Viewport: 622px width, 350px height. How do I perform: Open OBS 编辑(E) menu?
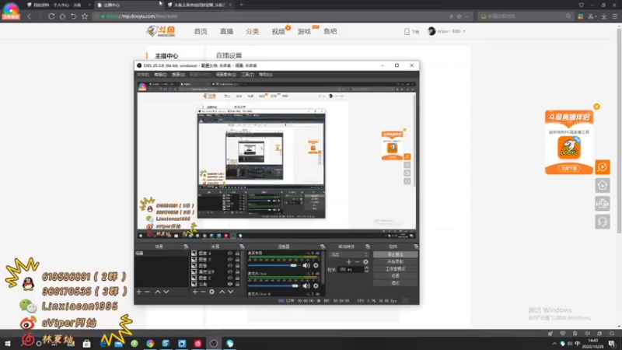point(160,75)
